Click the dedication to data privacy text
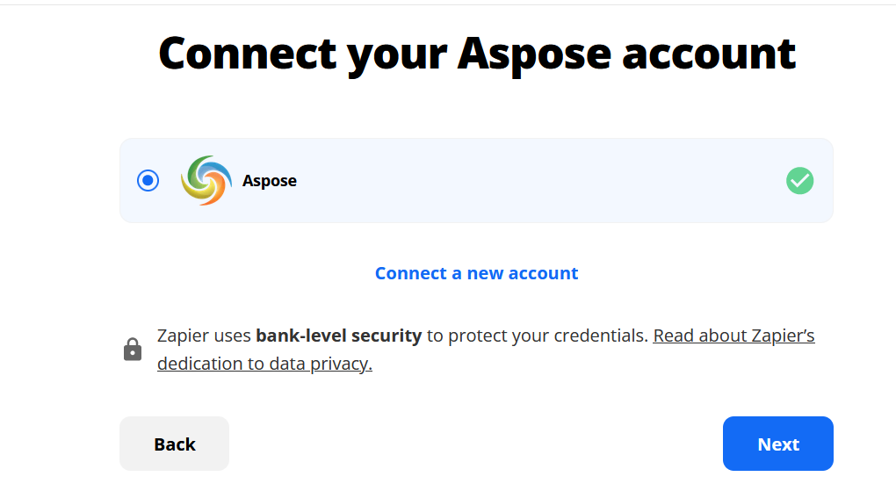 (x=264, y=364)
